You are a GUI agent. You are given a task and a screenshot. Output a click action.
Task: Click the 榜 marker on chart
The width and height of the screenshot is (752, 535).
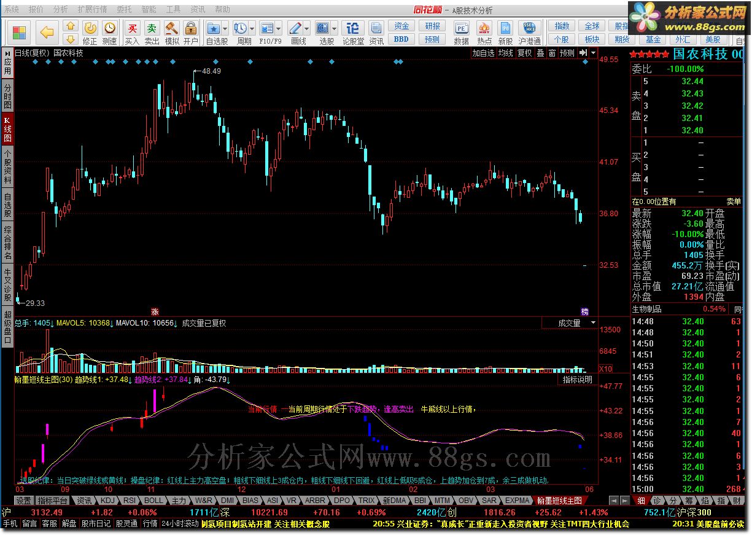585,311
